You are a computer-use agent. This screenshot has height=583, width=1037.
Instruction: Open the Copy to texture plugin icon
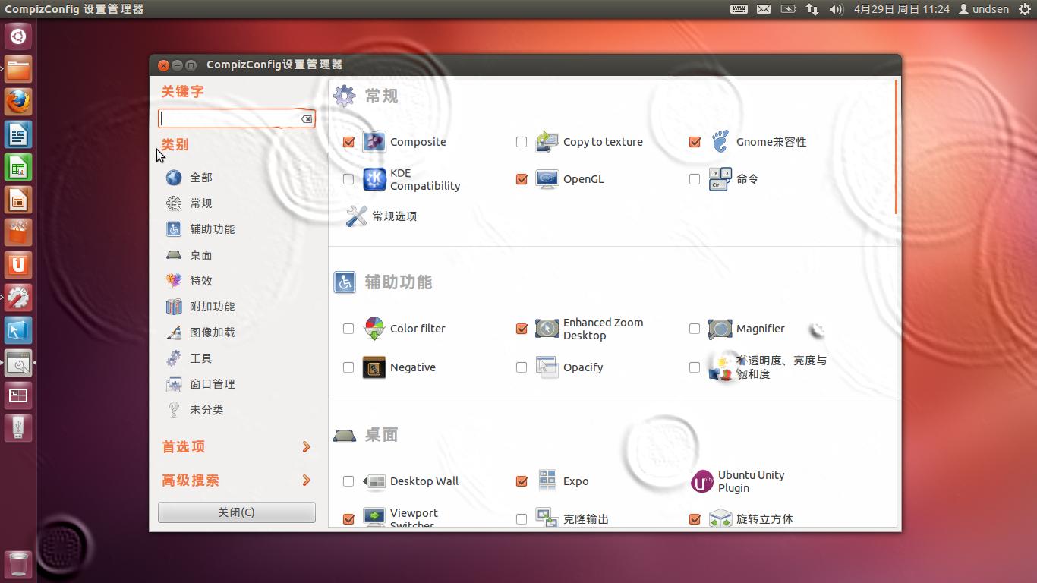point(547,142)
